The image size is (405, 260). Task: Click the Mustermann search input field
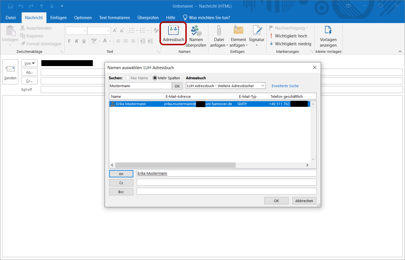click(x=140, y=86)
